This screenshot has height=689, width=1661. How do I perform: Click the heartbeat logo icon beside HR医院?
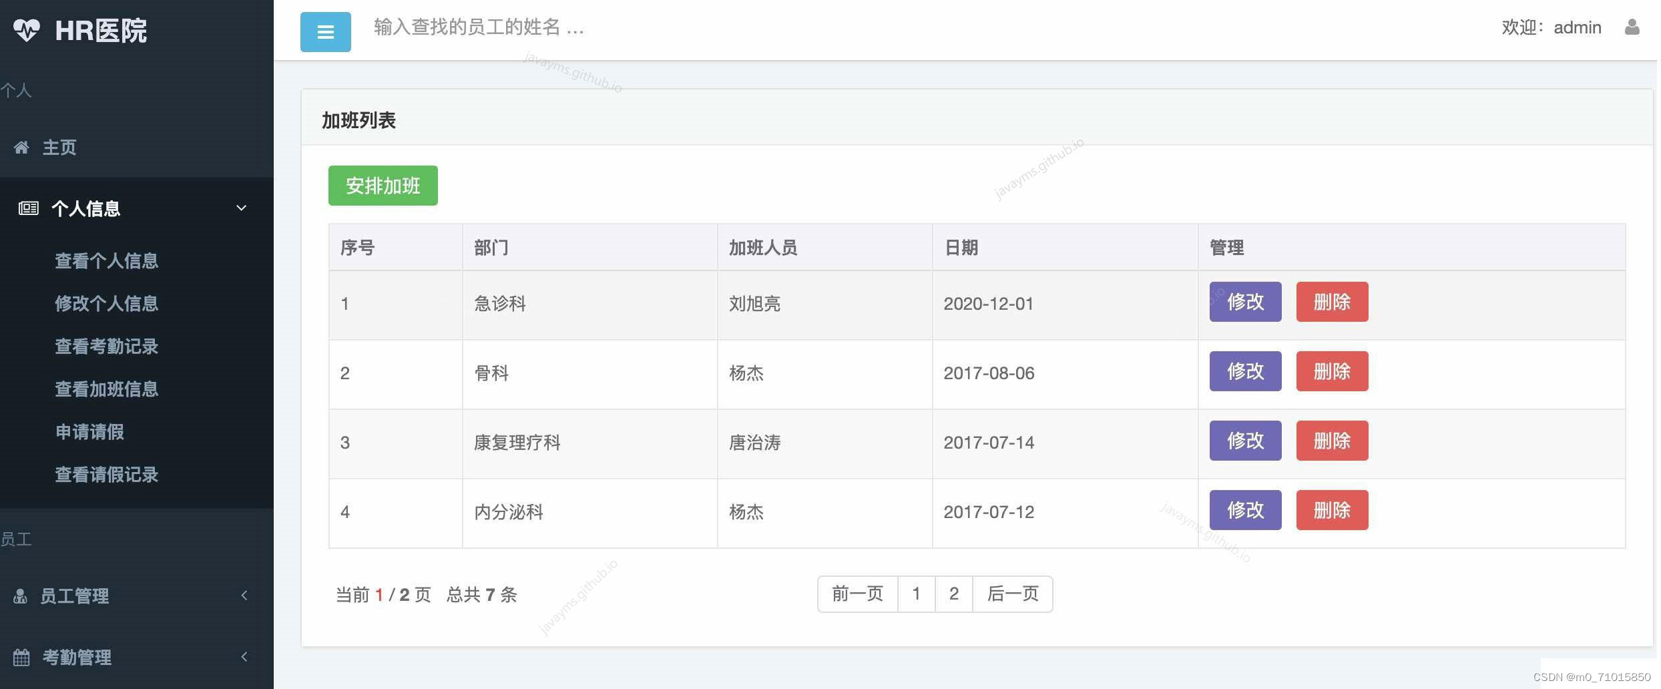[27, 30]
